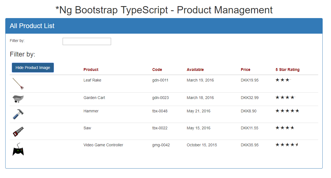Select the Garden Cart product name
This screenshot has width=331, height=178.
[x=94, y=98]
